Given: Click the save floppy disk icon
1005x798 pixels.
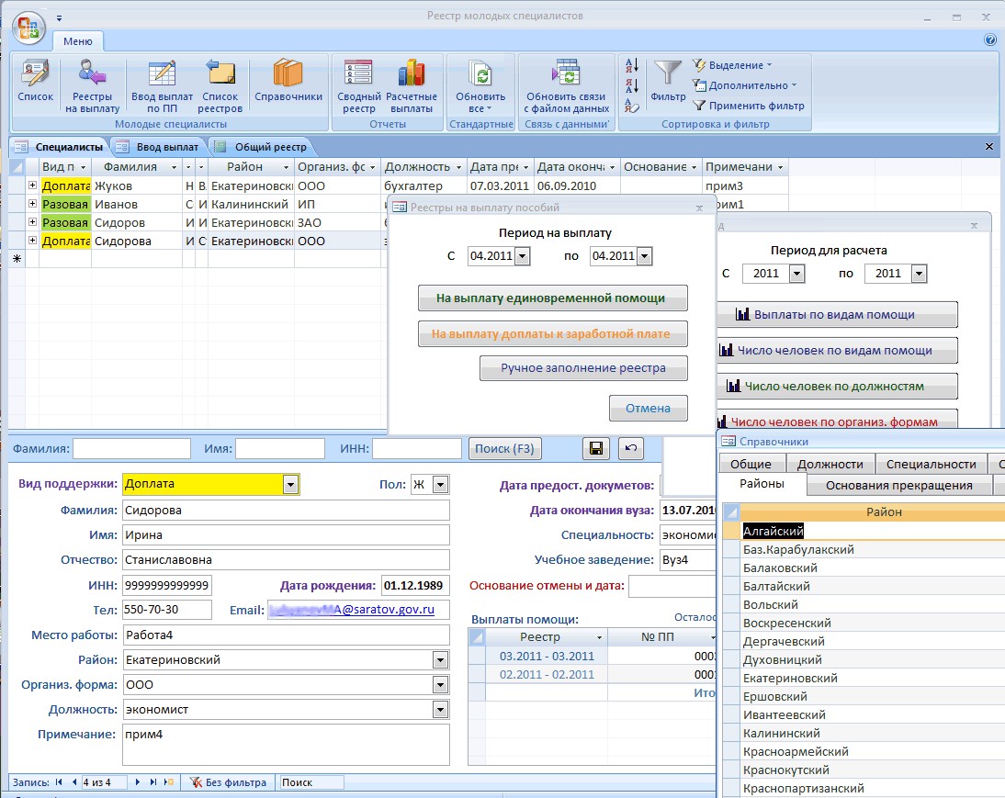Looking at the screenshot, I should 596,448.
